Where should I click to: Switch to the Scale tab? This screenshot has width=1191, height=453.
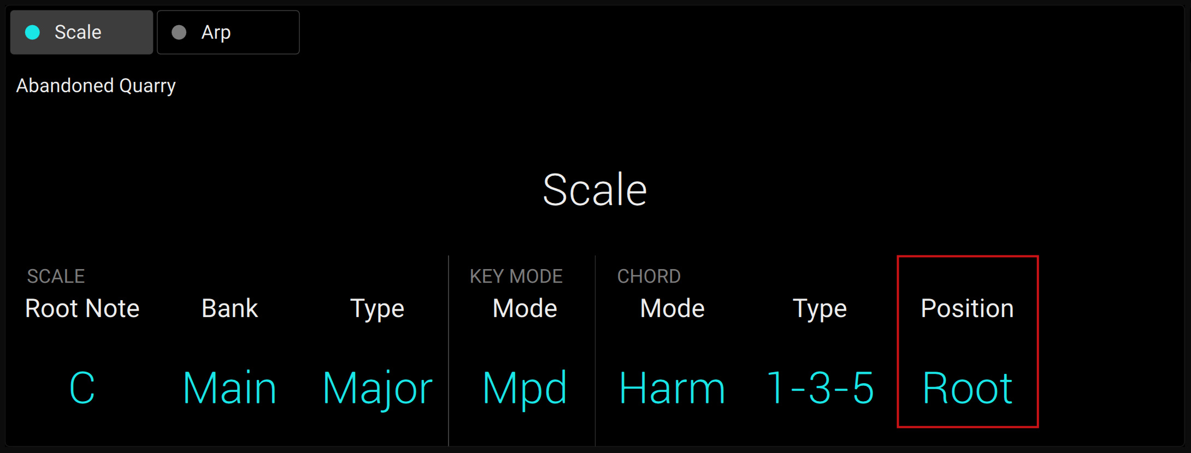[81, 33]
